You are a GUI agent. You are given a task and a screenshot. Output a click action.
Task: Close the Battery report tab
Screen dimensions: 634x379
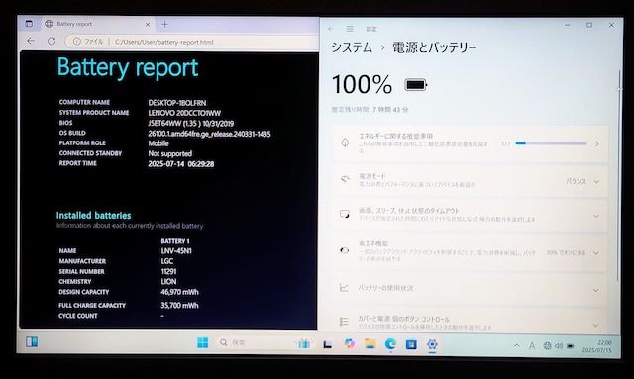point(148,24)
